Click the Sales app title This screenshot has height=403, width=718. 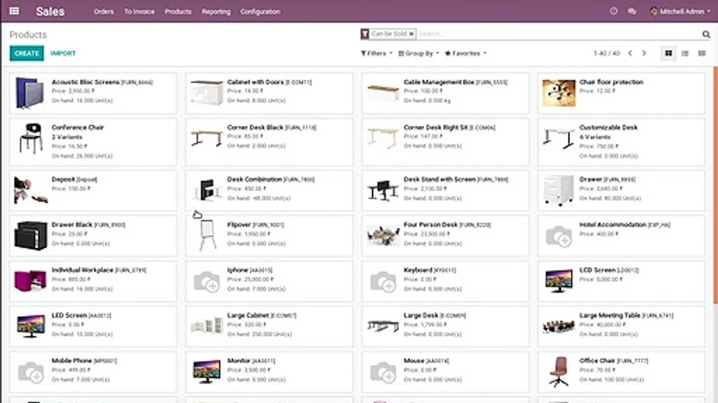coord(50,11)
